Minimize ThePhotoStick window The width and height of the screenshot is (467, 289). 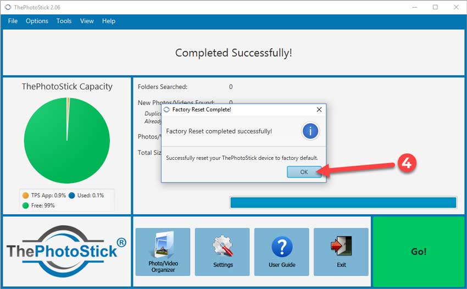click(x=415, y=7)
